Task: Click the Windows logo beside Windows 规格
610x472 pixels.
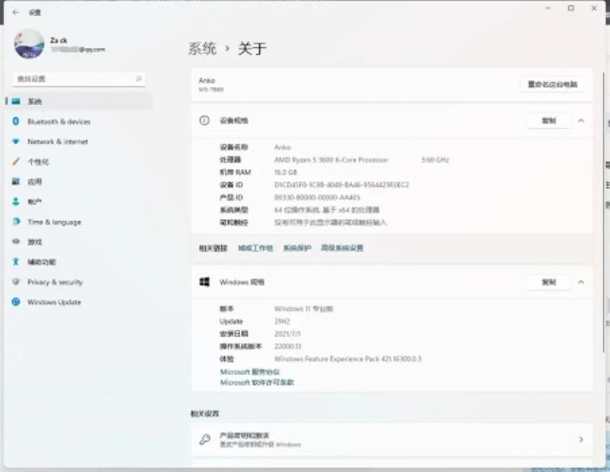Action: [204, 281]
